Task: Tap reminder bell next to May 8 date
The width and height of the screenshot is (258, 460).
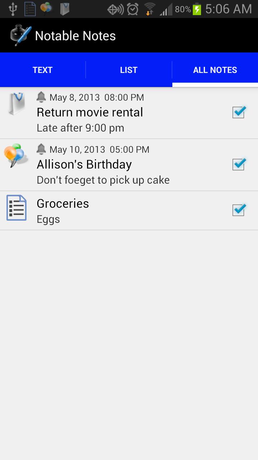Action: [x=41, y=97]
